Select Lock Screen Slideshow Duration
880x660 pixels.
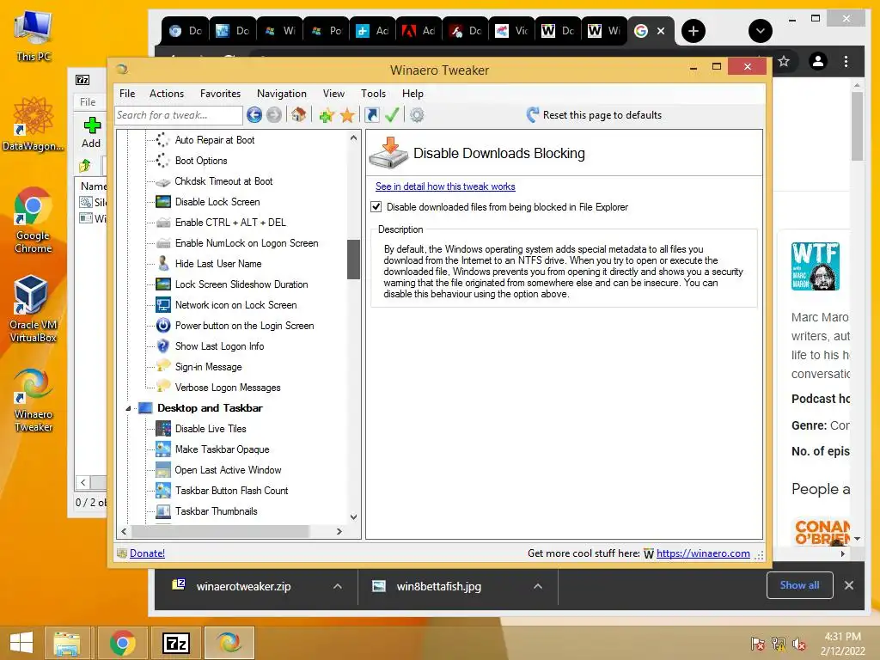[x=241, y=284]
